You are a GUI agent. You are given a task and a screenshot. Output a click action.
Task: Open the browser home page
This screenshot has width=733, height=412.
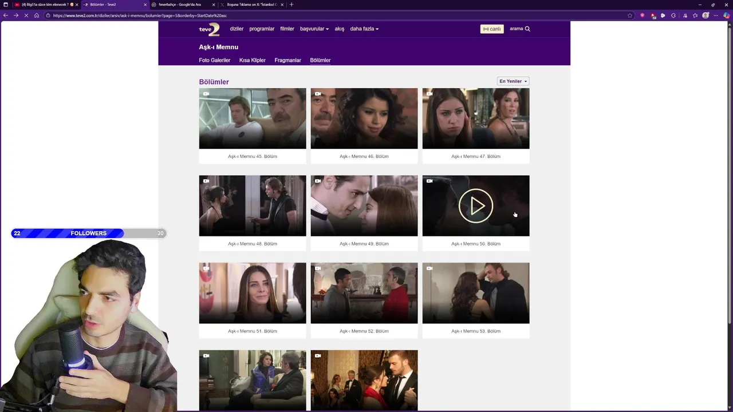click(x=37, y=15)
